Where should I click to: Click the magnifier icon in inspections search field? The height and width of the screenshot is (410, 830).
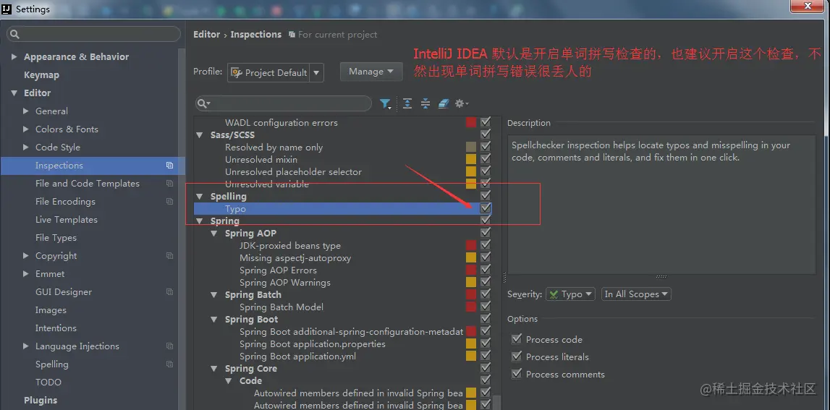(204, 103)
